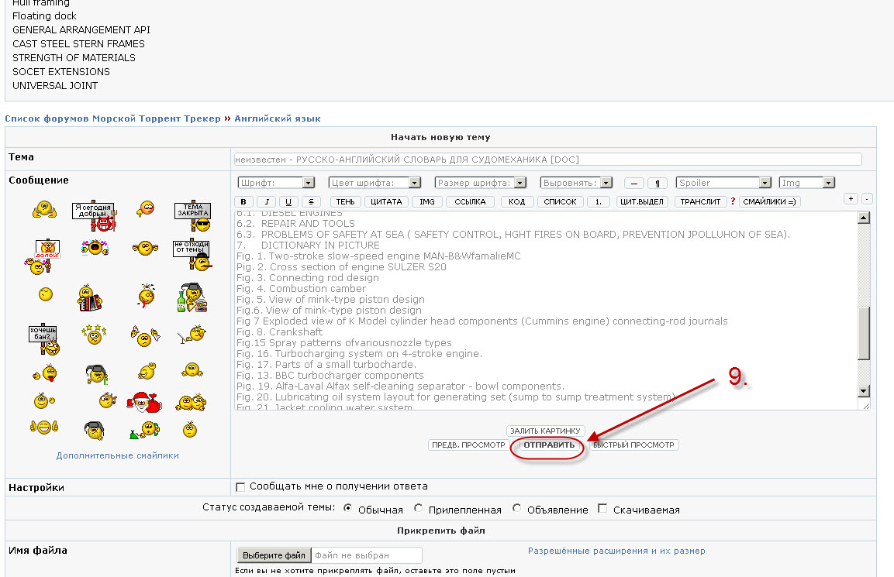Click the 'ТЕМА ЗАКРЫТА' sign smiley
The width and height of the screenshot is (894, 577).
tap(192, 216)
